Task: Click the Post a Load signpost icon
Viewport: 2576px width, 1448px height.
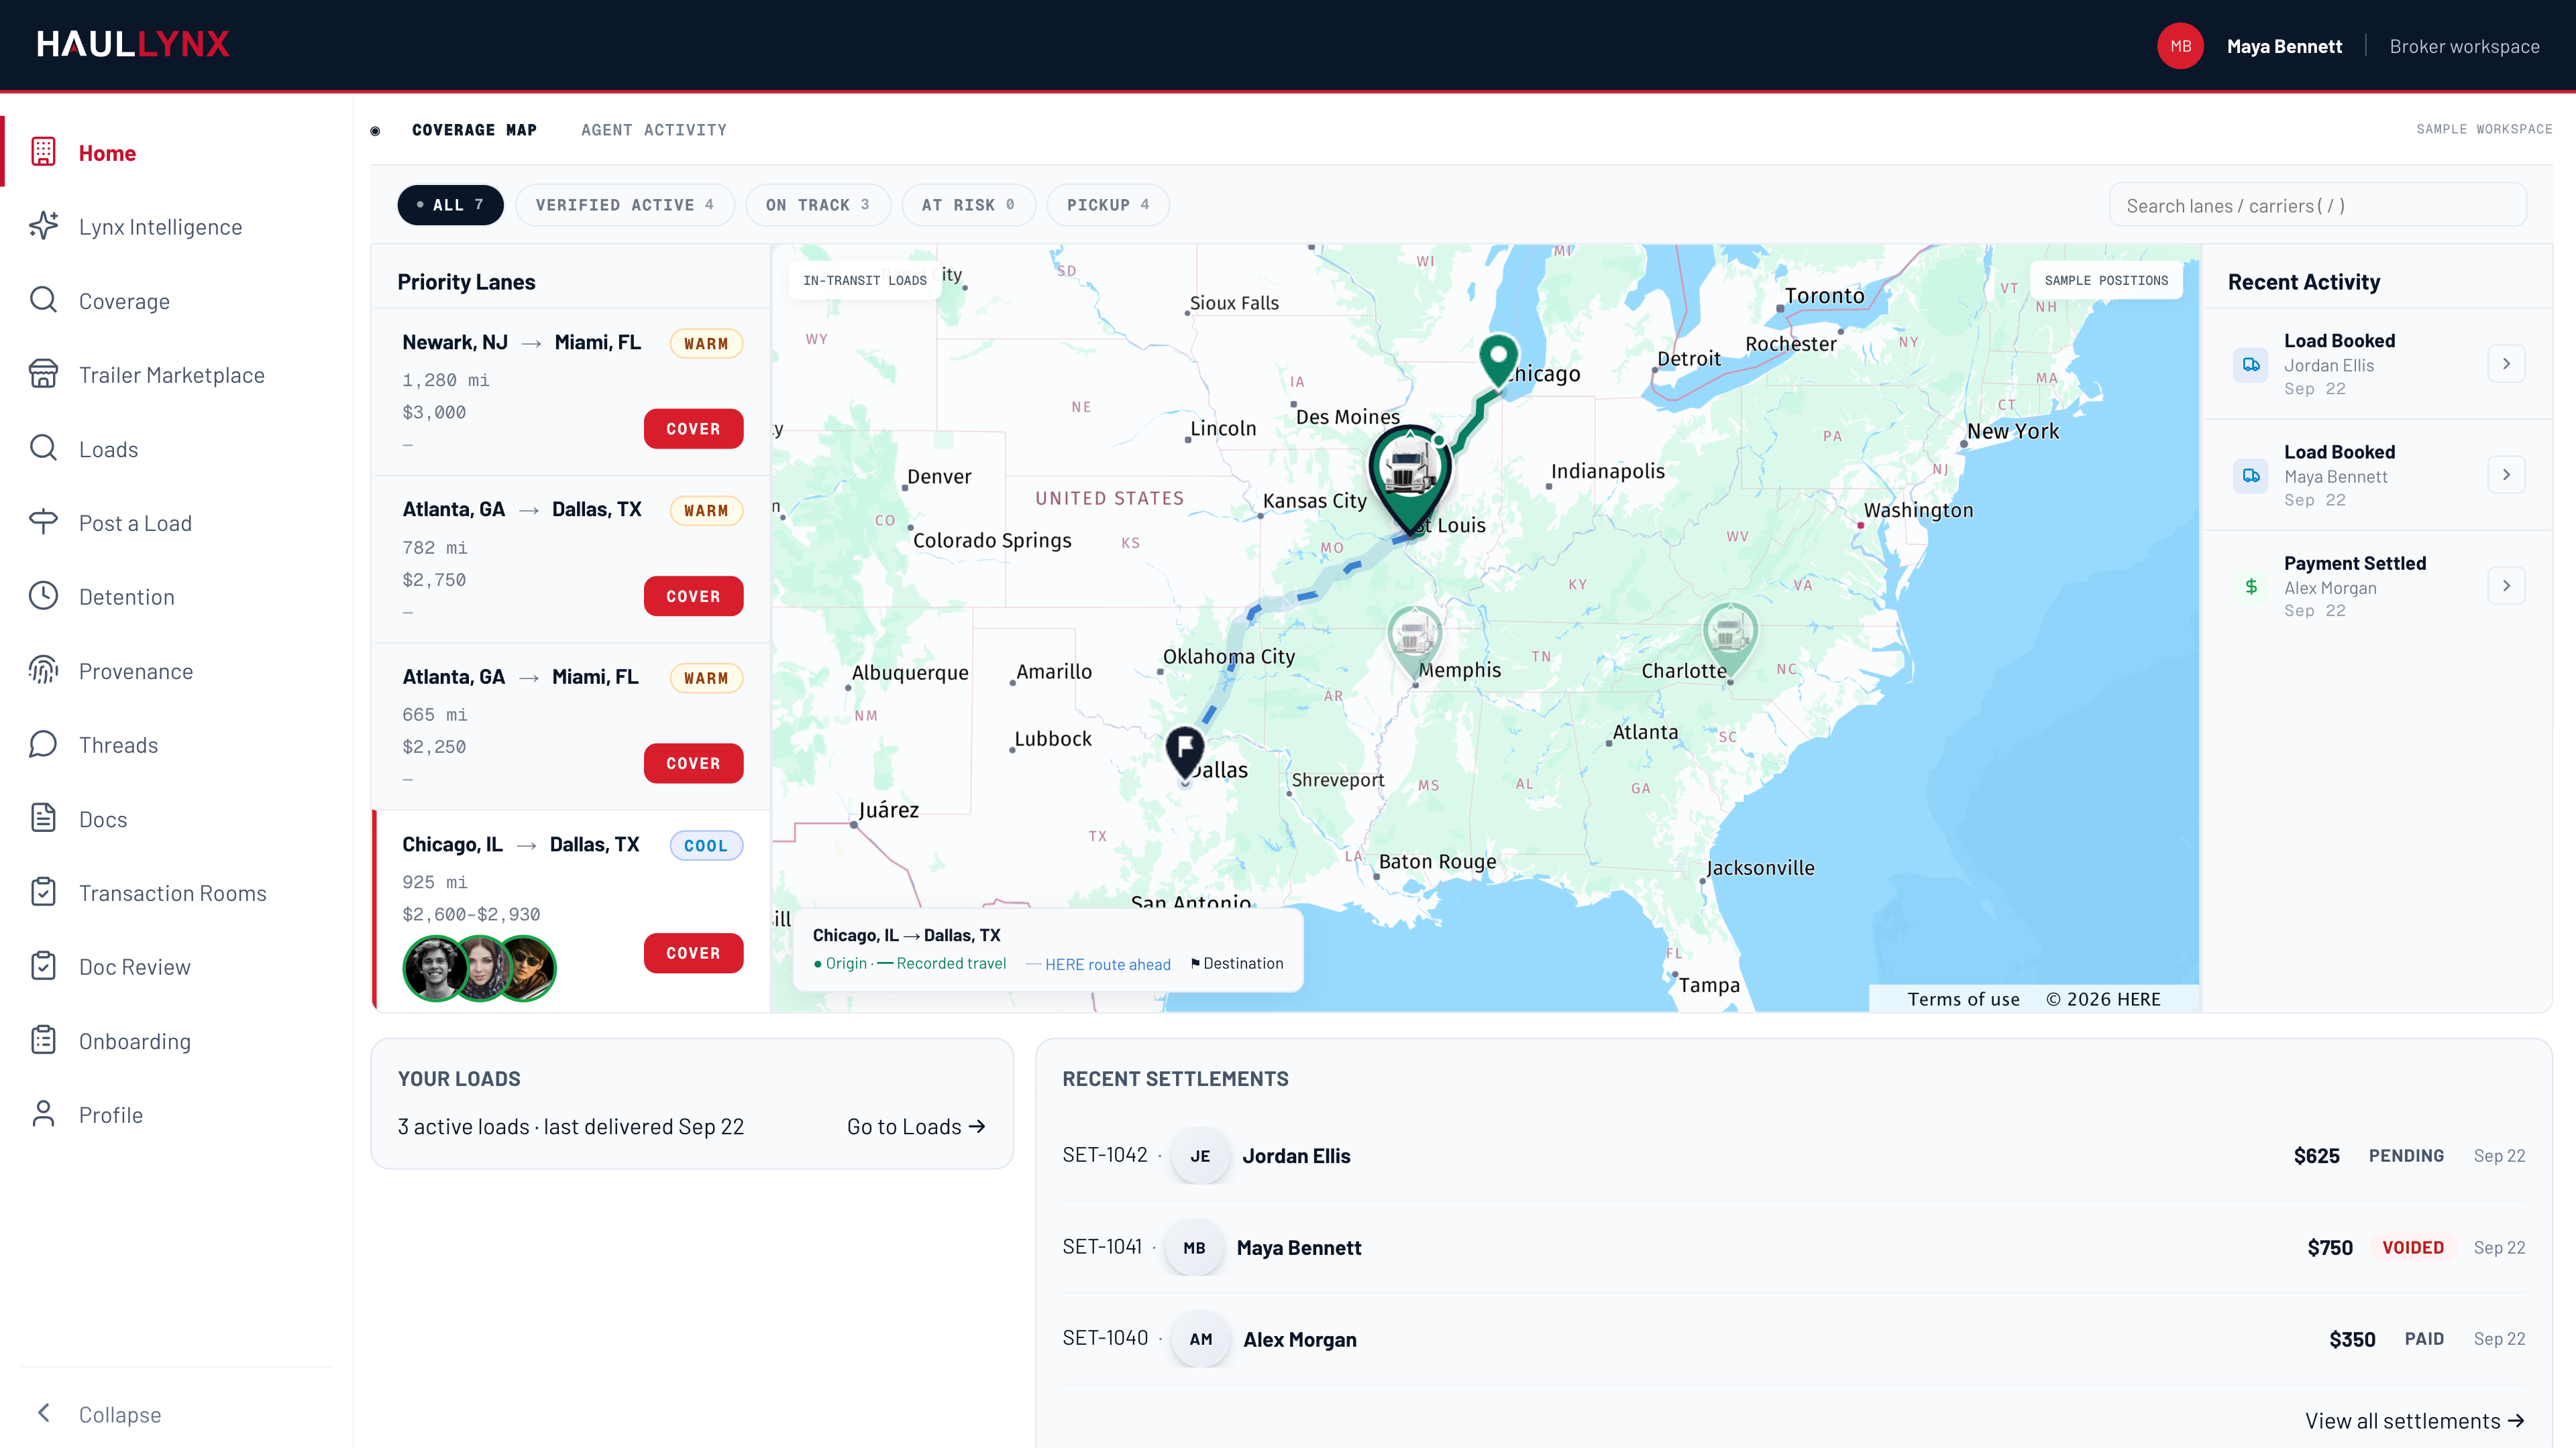Action: tap(43, 523)
